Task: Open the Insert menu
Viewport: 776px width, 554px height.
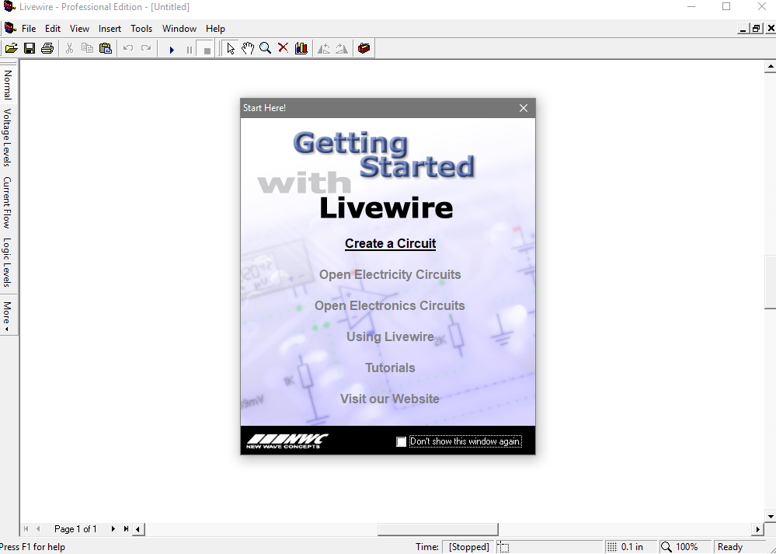Action: coord(110,28)
